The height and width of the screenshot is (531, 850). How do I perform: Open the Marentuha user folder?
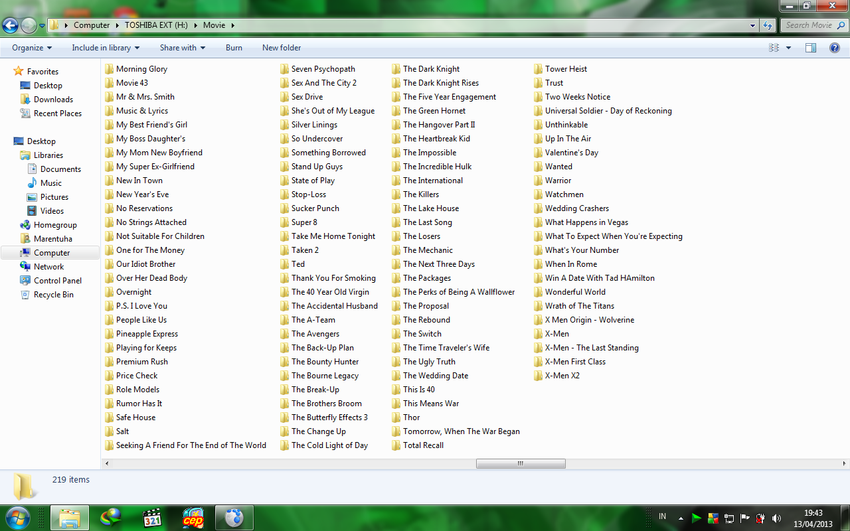[x=53, y=239]
